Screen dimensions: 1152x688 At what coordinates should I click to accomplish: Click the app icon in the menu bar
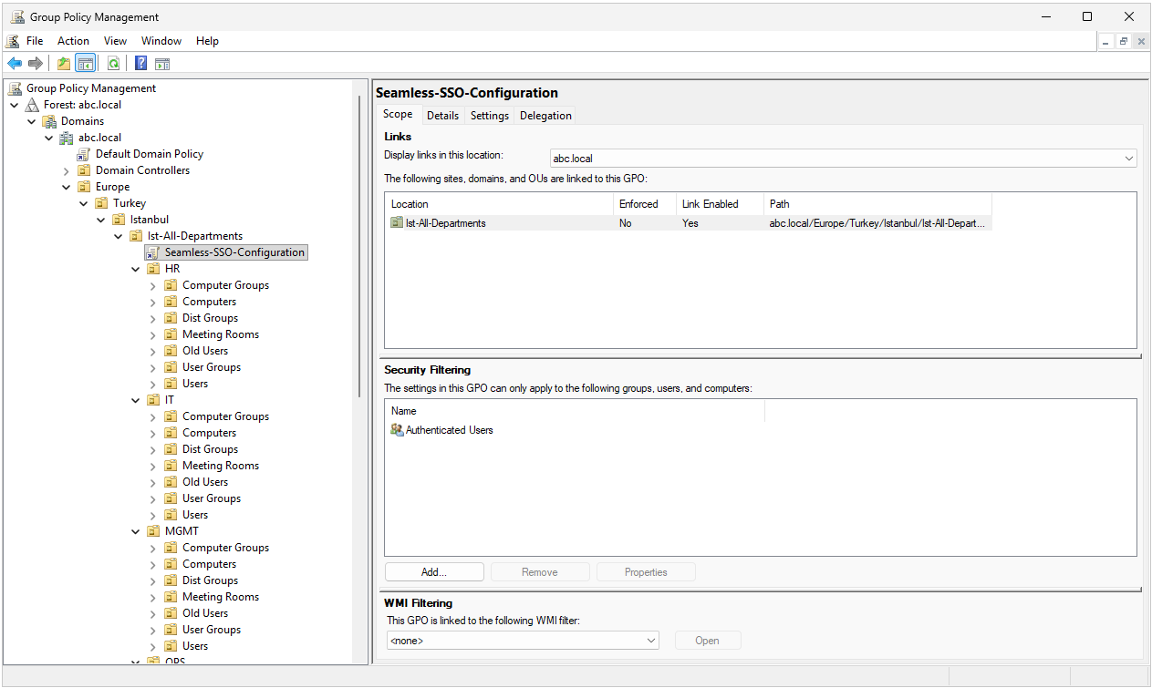tap(13, 41)
